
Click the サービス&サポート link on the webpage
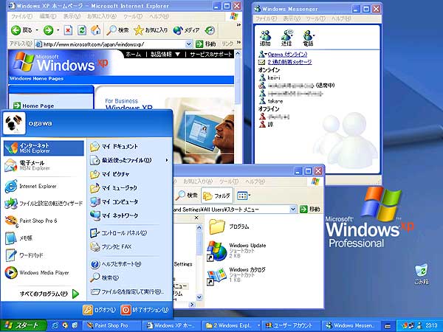(210, 54)
